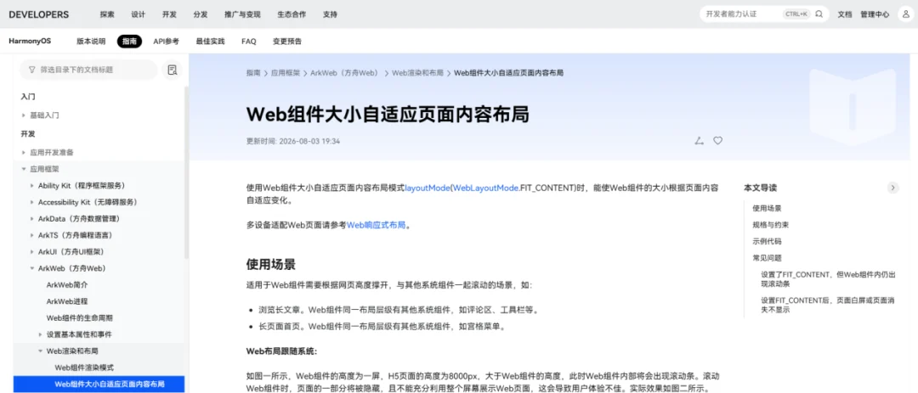Expand ArkUI(方舟UI框架)
The height and width of the screenshot is (393, 918).
pyautogui.click(x=32, y=251)
